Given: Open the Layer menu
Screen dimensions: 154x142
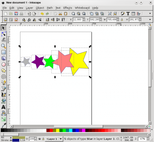Looking at the screenshot, I should pos(29,8).
